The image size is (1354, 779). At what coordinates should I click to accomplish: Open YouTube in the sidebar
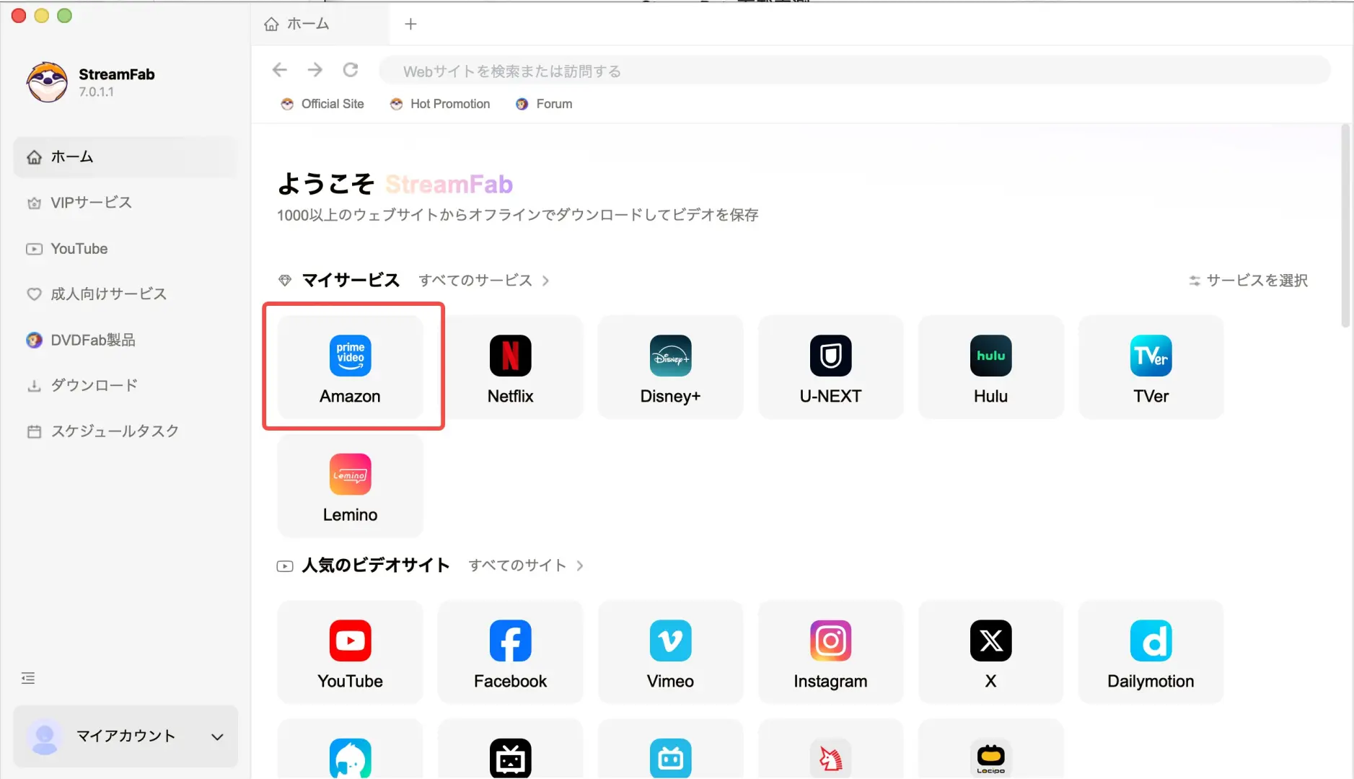125,249
